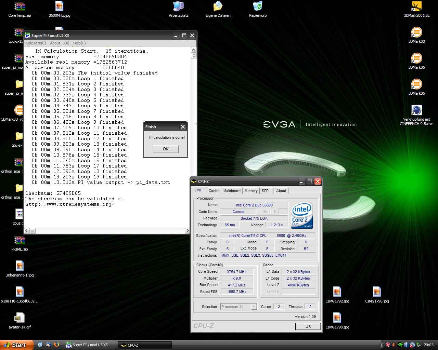Switch to the About tab in CPU-Z
The height and width of the screenshot is (350, 438).
pyautogui.click(x=281, y=191)
